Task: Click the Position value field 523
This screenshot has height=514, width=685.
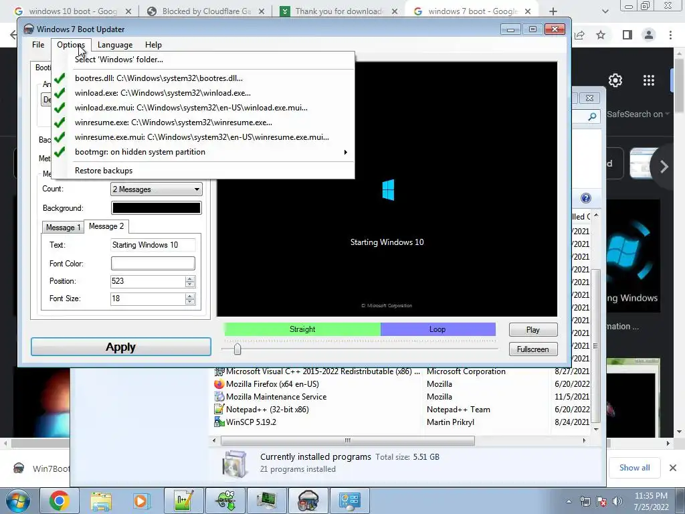Action: pyautogui.click(x=148, y=281)
